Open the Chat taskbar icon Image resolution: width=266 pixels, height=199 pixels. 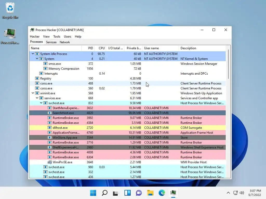(x=139, y=193)
